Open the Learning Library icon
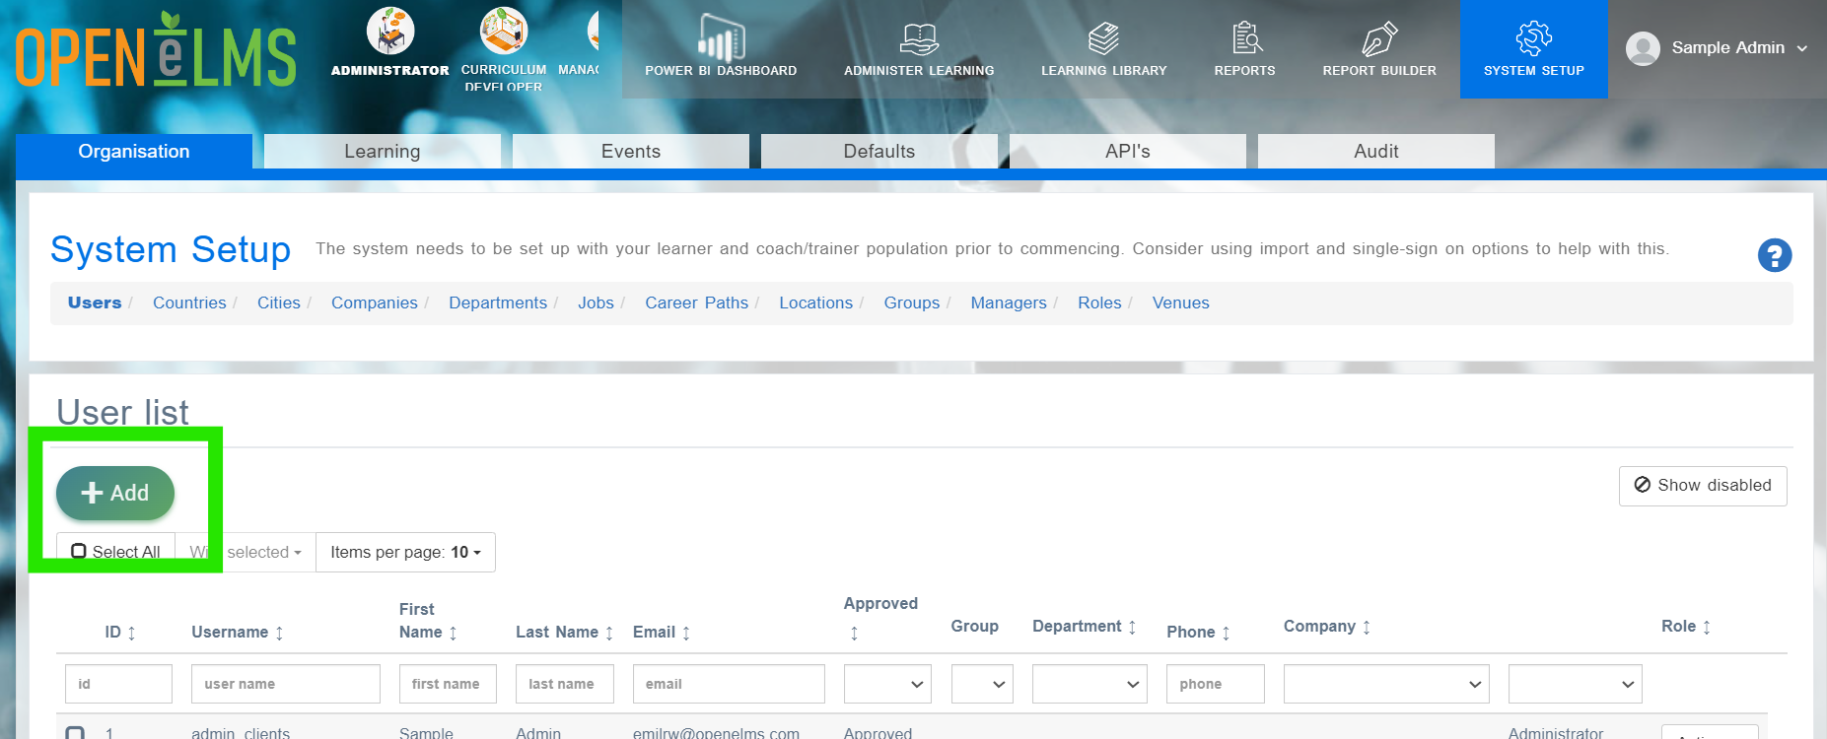1827x739 pixels. click(1103, 38)
